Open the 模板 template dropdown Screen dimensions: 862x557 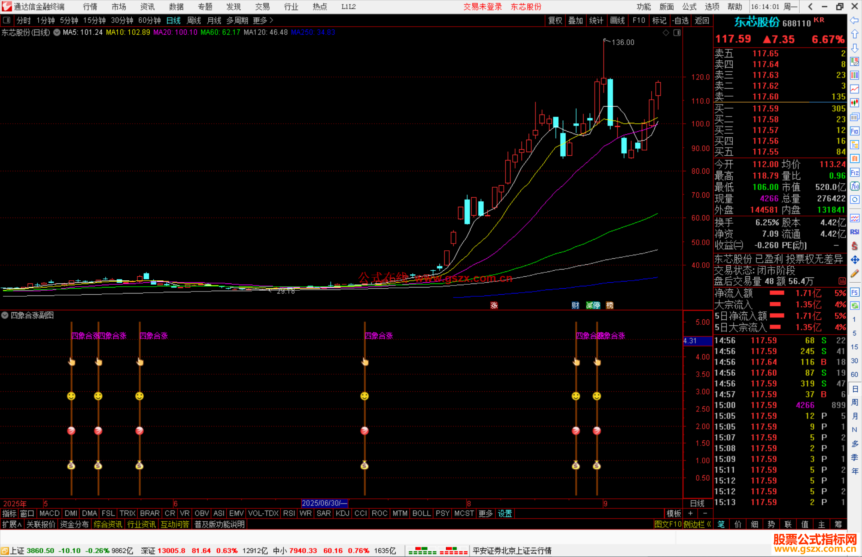tap(674, 513)
